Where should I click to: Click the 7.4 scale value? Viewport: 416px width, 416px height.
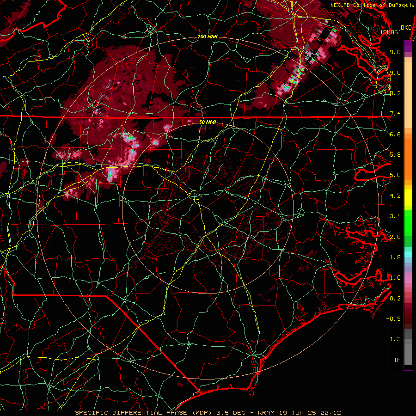point(395,114)
